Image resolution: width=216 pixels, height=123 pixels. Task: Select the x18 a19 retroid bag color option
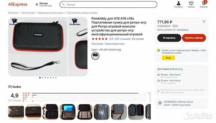click(x=95, y=56)
